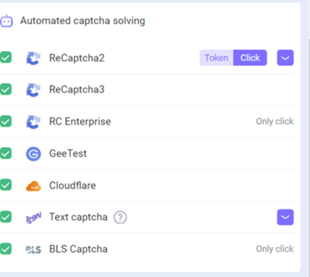Click the robot icon beside Automated captcha solving
This screenshot has height=277, width=310.
6,21
